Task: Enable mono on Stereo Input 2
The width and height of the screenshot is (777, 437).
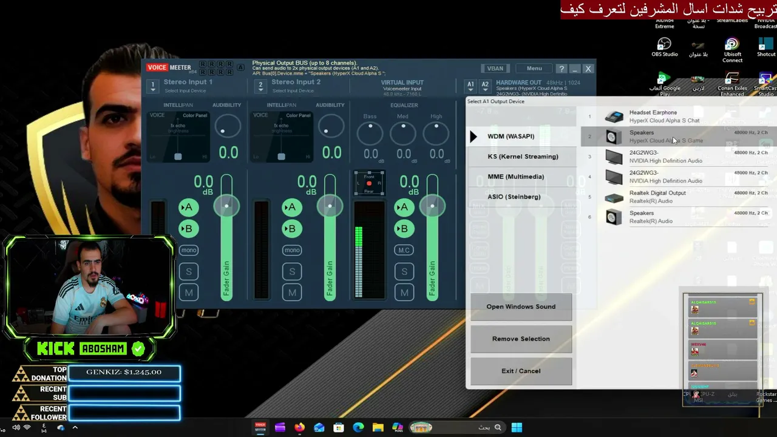Action: click(x=292, y=250)
